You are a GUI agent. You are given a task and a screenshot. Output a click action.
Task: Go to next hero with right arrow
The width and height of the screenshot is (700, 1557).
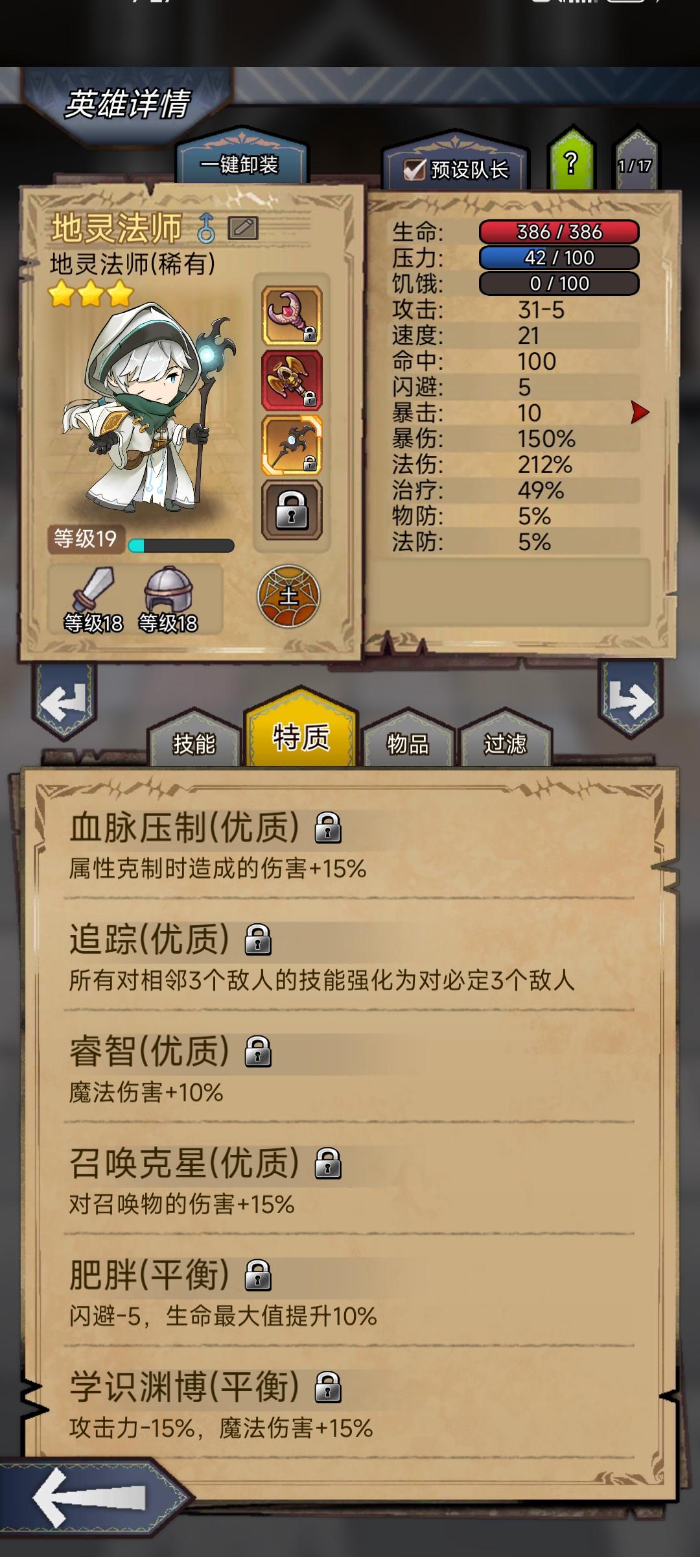click(x=630, y=699)
